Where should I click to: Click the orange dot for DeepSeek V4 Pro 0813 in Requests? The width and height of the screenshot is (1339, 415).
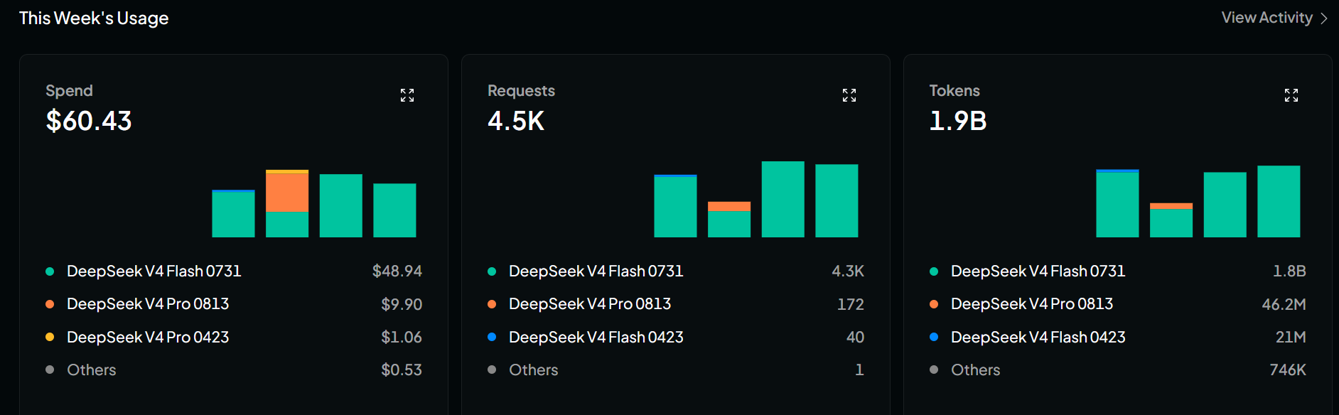492,304
